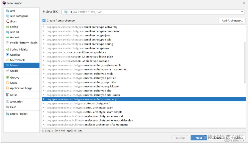Click the Java Enterprise icon
The image size is (248, 144).
click(7, 16)
